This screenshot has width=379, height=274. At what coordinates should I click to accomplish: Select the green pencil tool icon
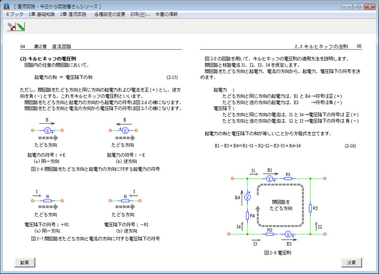(x=20, y=27)
